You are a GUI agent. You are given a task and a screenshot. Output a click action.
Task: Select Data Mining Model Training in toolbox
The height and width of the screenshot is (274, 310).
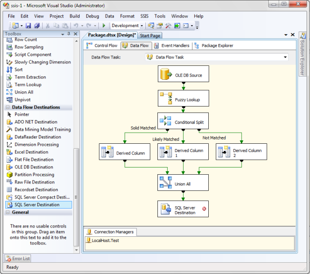39,129
